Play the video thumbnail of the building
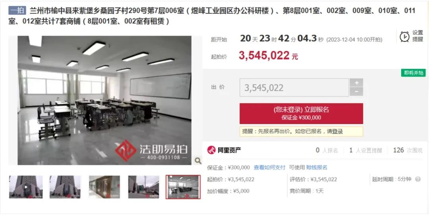429x216 pixels. (x=26, y=187)
